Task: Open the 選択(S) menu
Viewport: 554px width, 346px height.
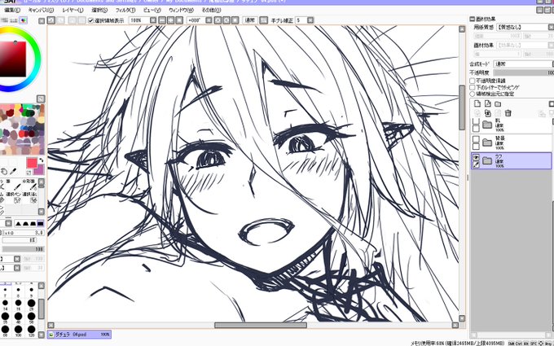Action: 99,11
